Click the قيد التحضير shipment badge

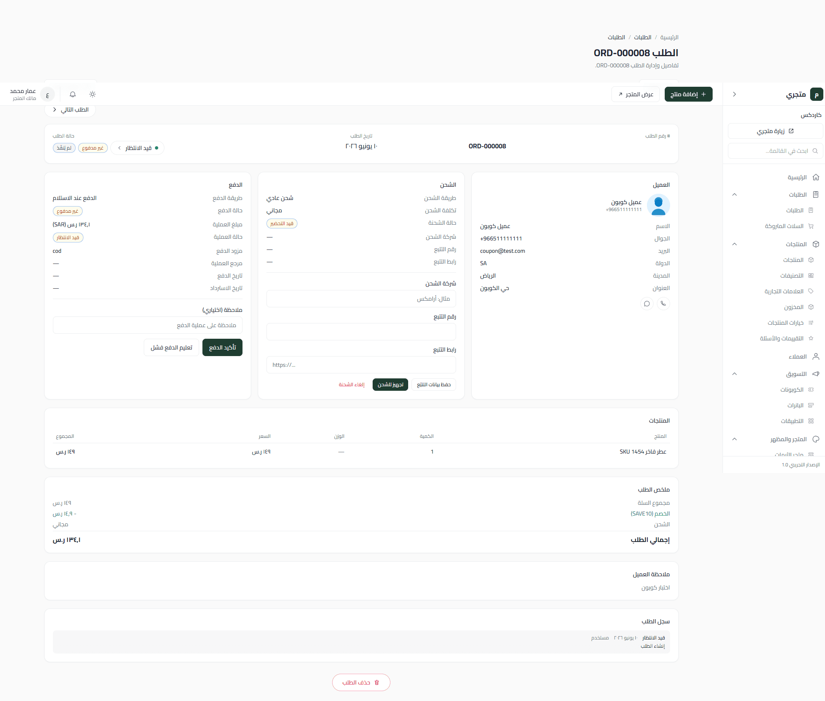pyautogui.click(x=282, y=223)
